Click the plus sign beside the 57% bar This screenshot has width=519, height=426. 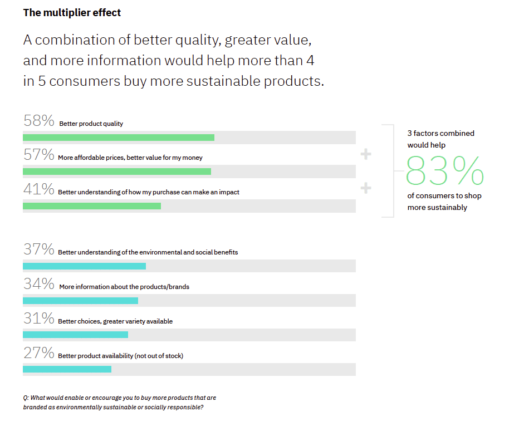click(366, 154)
